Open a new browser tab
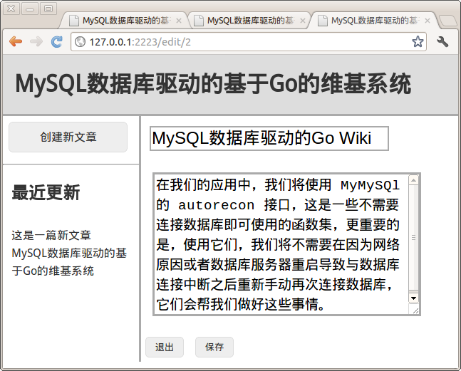 pyautogui.click(x=447, y=21)
